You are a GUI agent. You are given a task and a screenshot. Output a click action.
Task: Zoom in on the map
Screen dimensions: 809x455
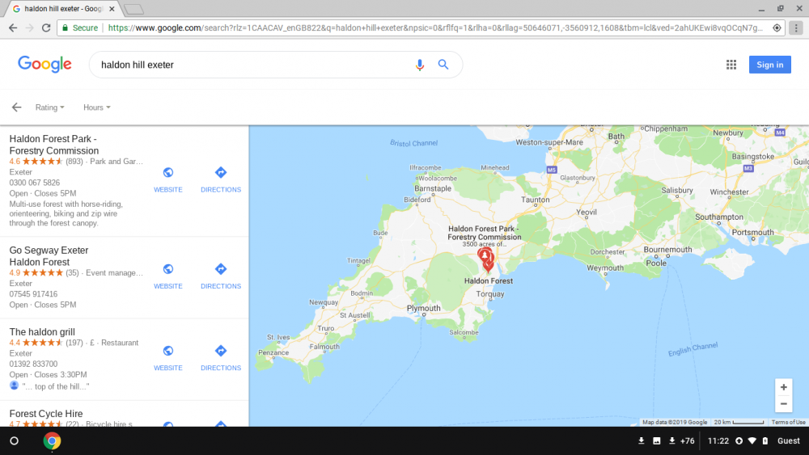[x=783, y=387]
